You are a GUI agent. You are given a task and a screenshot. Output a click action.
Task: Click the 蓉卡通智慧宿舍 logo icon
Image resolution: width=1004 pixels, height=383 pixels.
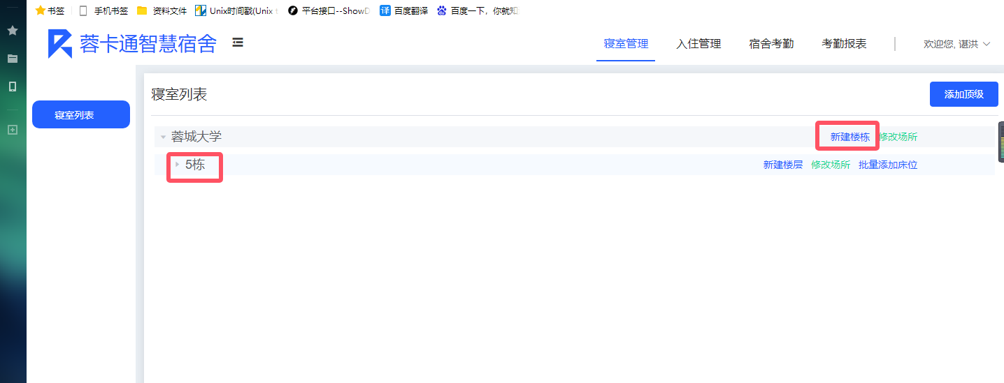click(x=59, y=44)
